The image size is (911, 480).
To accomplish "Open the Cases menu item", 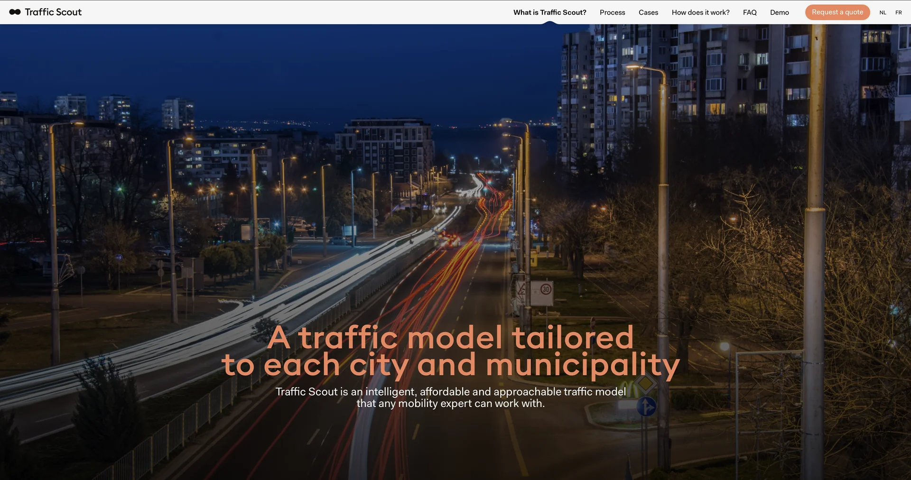I will pos(648,12).
